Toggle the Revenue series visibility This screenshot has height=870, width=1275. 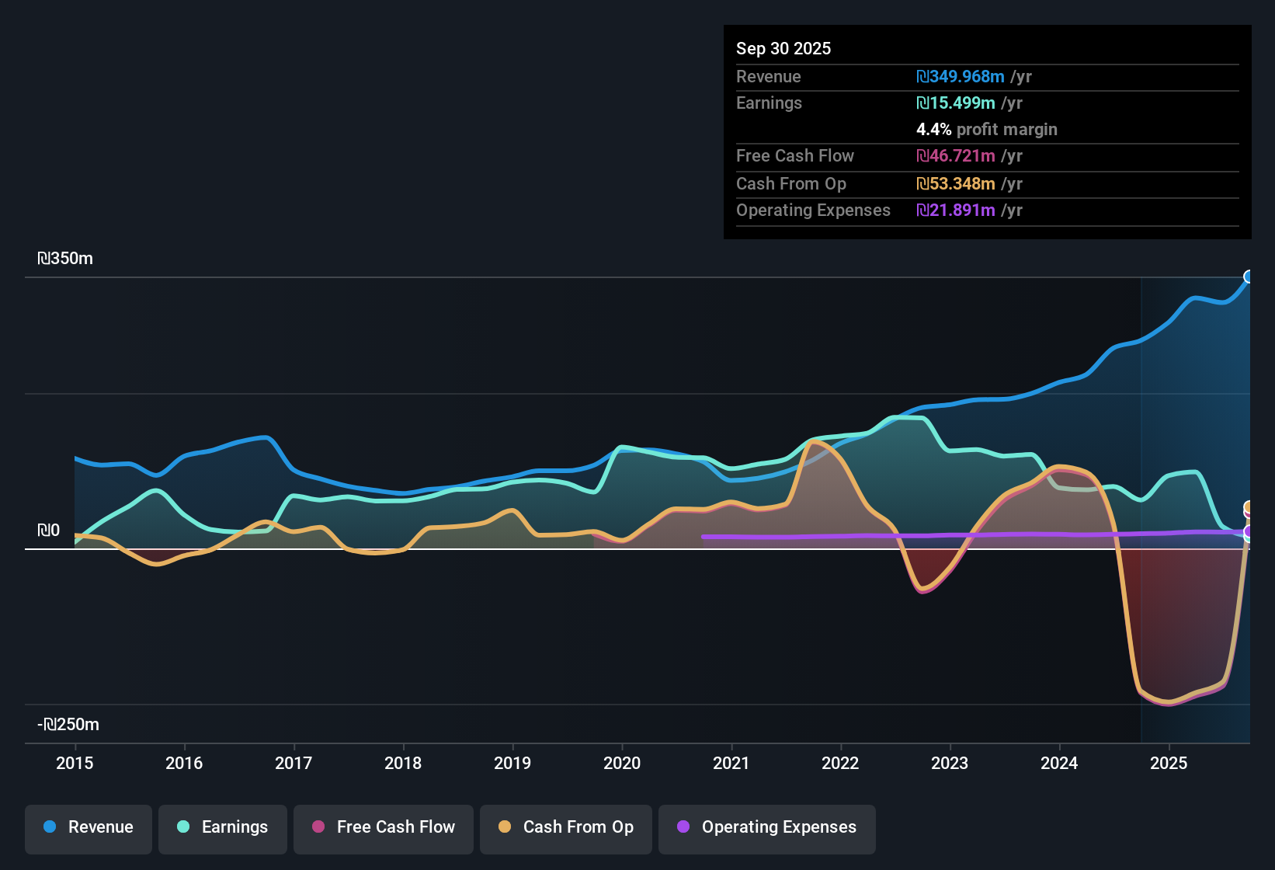88,827
